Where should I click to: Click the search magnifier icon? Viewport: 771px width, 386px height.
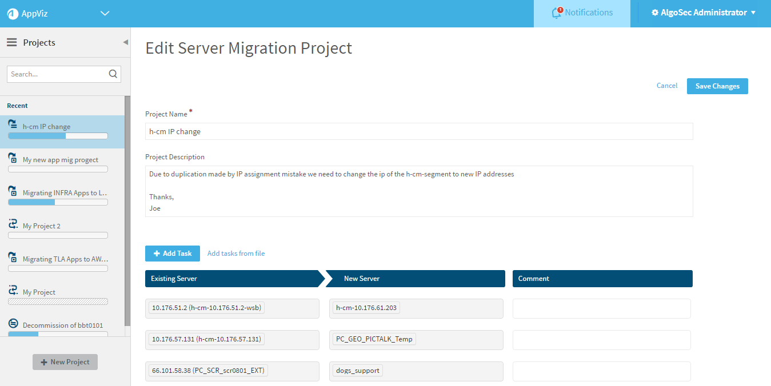click(x=113, y=74)
